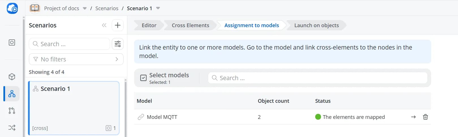Click the magnifier icon in Scenarios search

pos(36,44)
